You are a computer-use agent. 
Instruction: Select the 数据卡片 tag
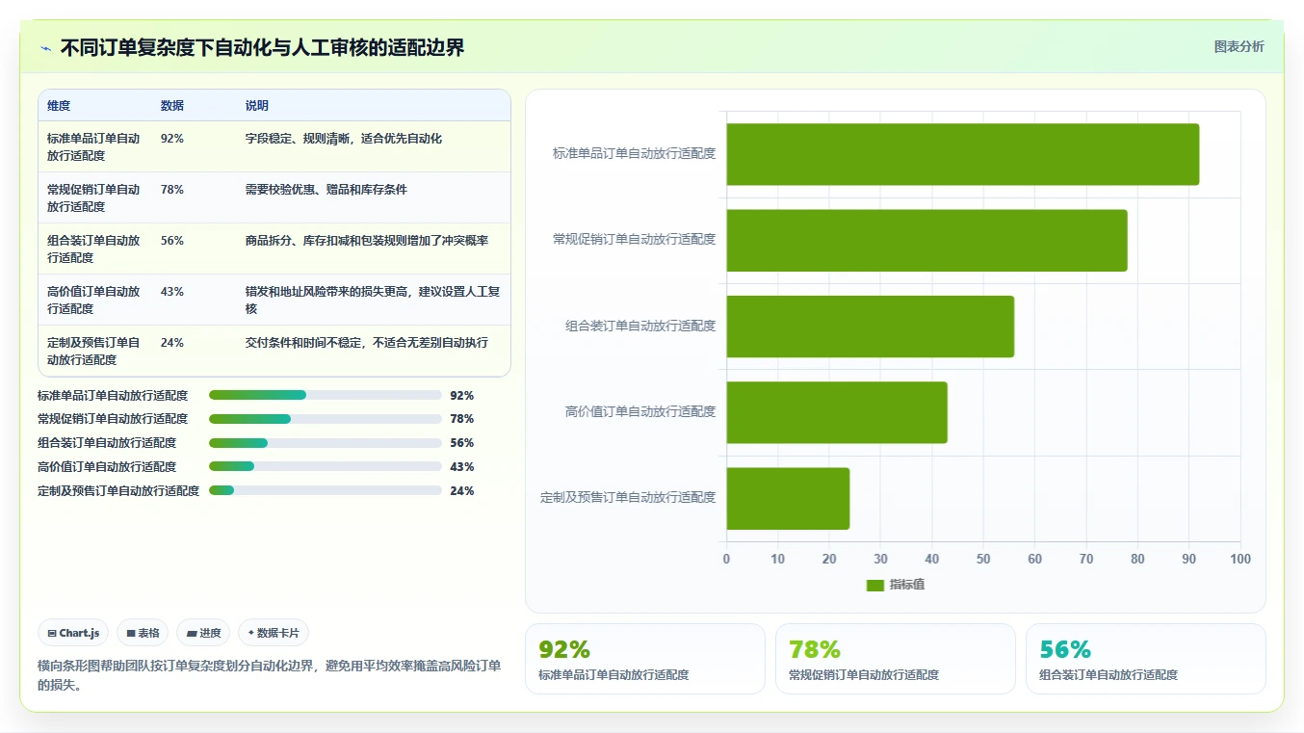274,633
